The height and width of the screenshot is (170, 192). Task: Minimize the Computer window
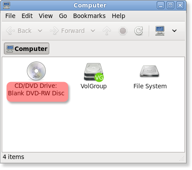pos(161,5)
